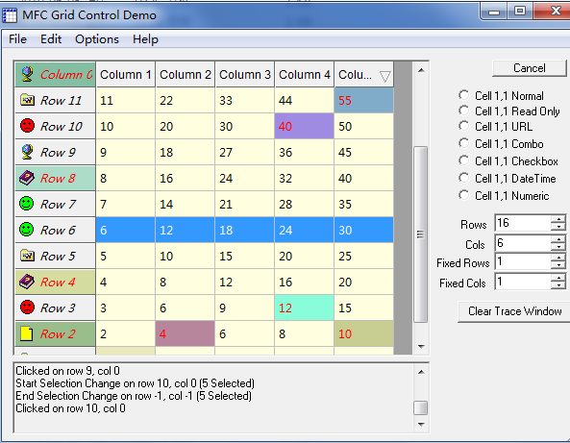Click the globe icon next to Row 9

(x=27, y=152)
